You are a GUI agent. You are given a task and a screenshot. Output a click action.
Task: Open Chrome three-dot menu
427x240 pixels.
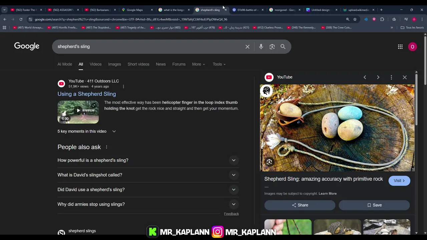[x=422, y=19]
